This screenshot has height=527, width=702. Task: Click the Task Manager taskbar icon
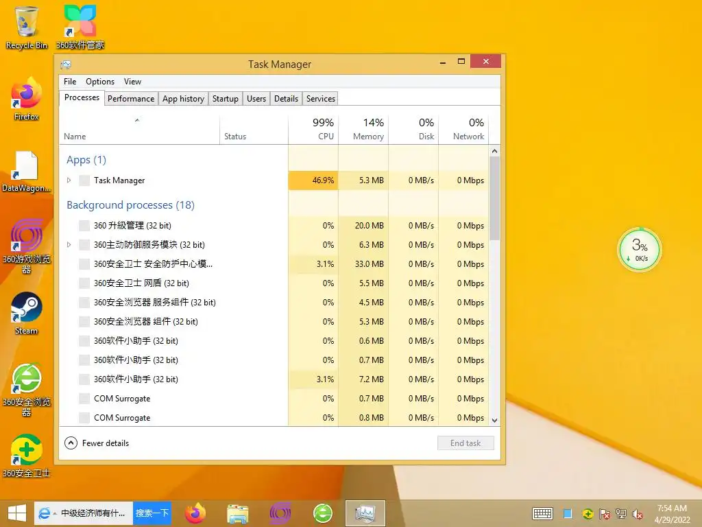point(365,513)
